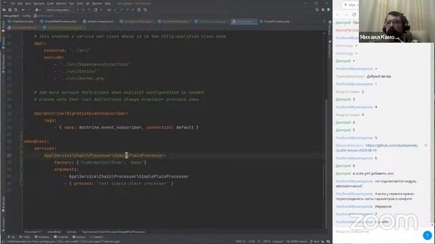This screenshot has height=244, width=435.
Task: Open the Database tool window sidebar
Action: tap(330, 28)
